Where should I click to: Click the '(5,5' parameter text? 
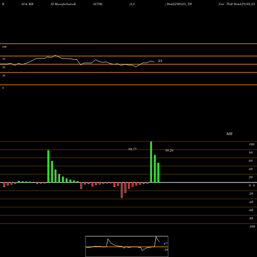point(132,4)
